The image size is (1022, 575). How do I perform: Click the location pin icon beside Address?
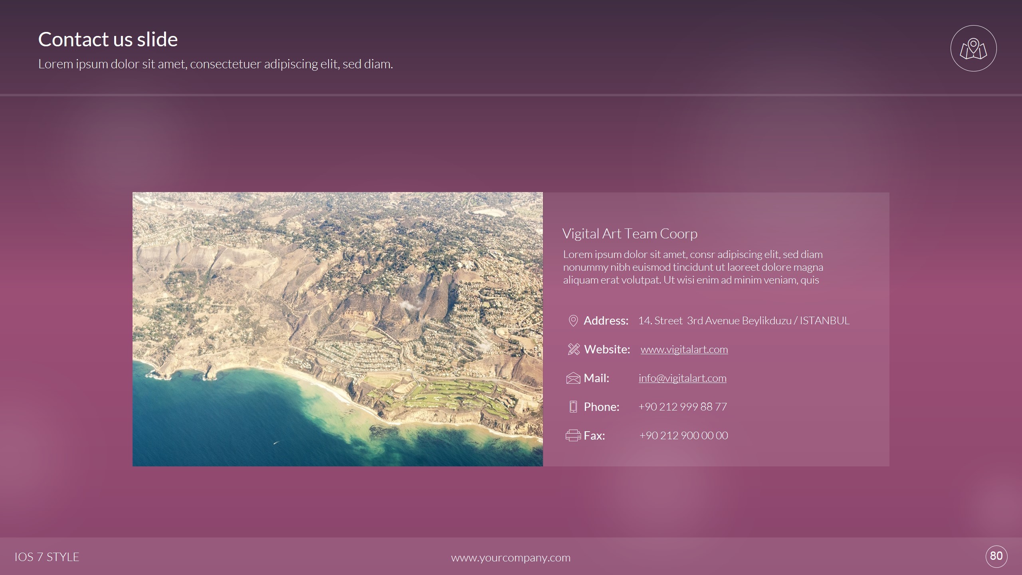573,321
